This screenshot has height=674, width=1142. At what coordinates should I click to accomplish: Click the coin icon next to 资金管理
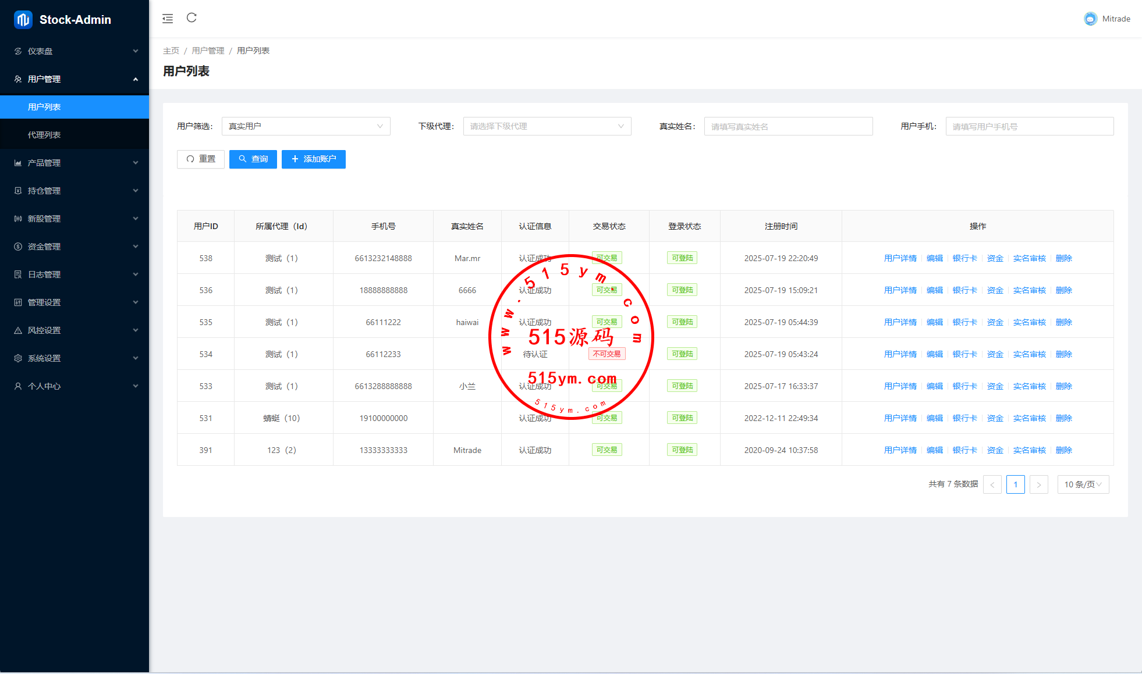click(x=18, y=247)
